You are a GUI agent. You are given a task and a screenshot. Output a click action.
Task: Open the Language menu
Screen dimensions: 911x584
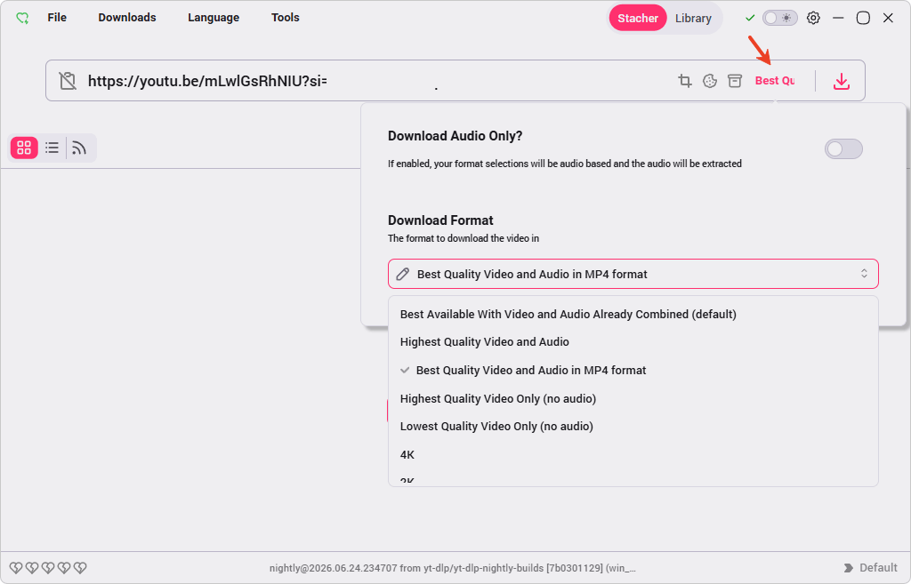click(214, 18)
